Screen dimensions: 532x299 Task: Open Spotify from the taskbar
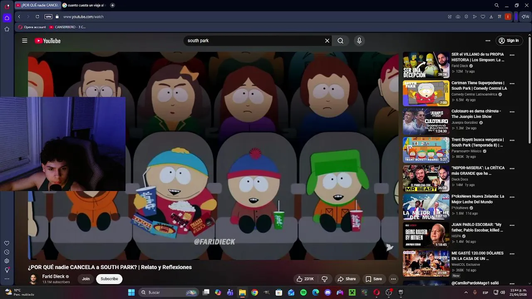point(303,292)
